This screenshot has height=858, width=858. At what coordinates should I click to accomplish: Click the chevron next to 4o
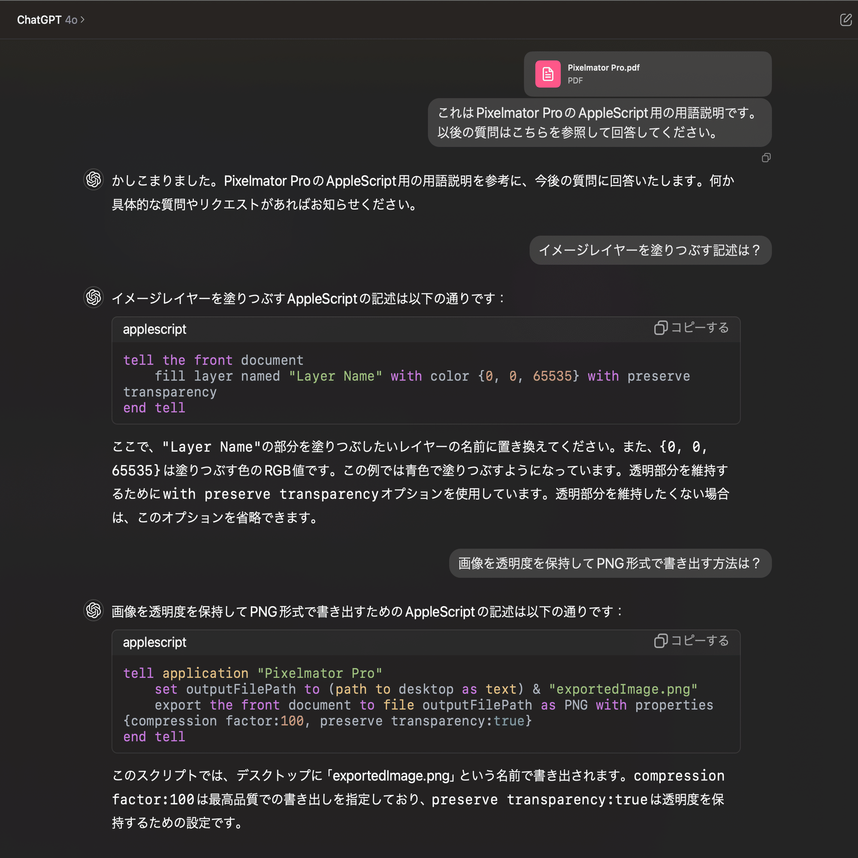tap(82, 20)
